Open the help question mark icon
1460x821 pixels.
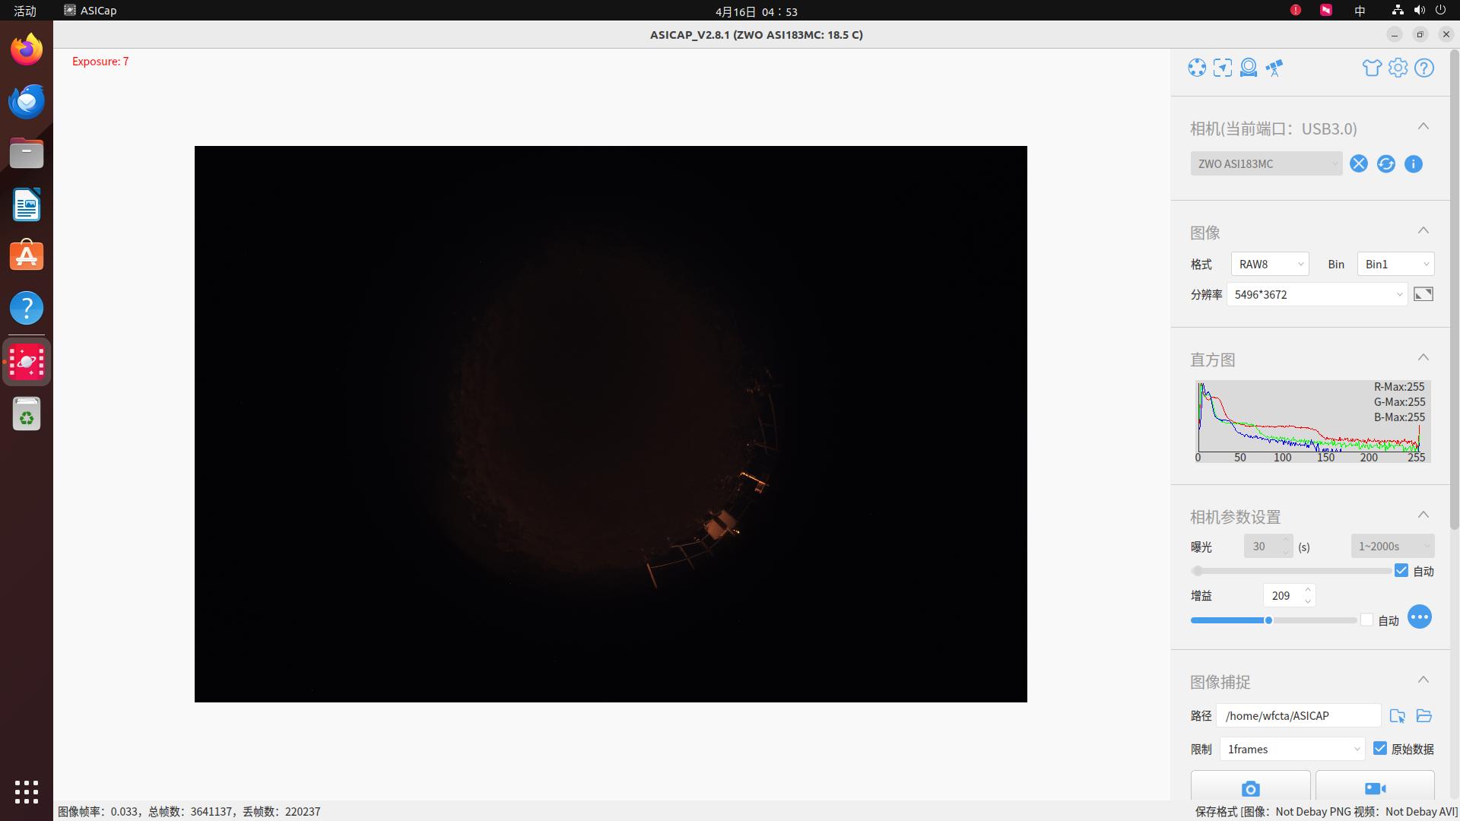(x=1424, y=68)
